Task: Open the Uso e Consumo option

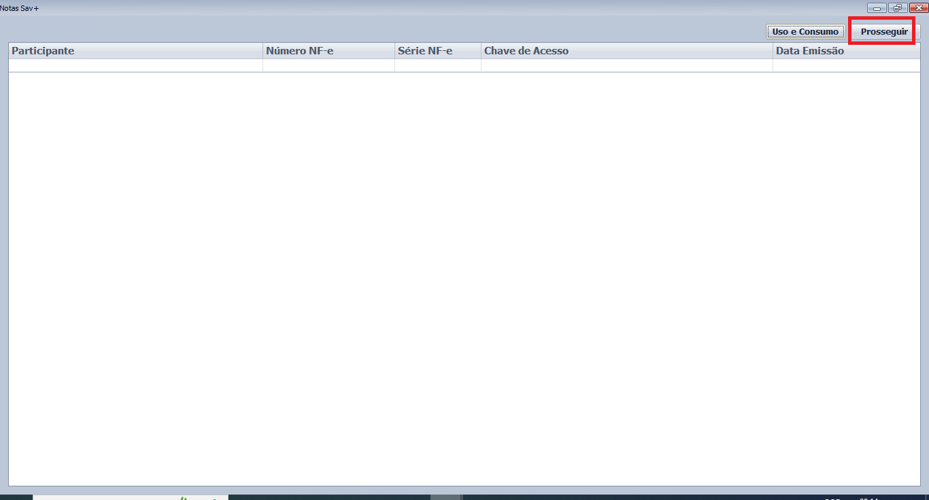Action: [x=805, y=32]
